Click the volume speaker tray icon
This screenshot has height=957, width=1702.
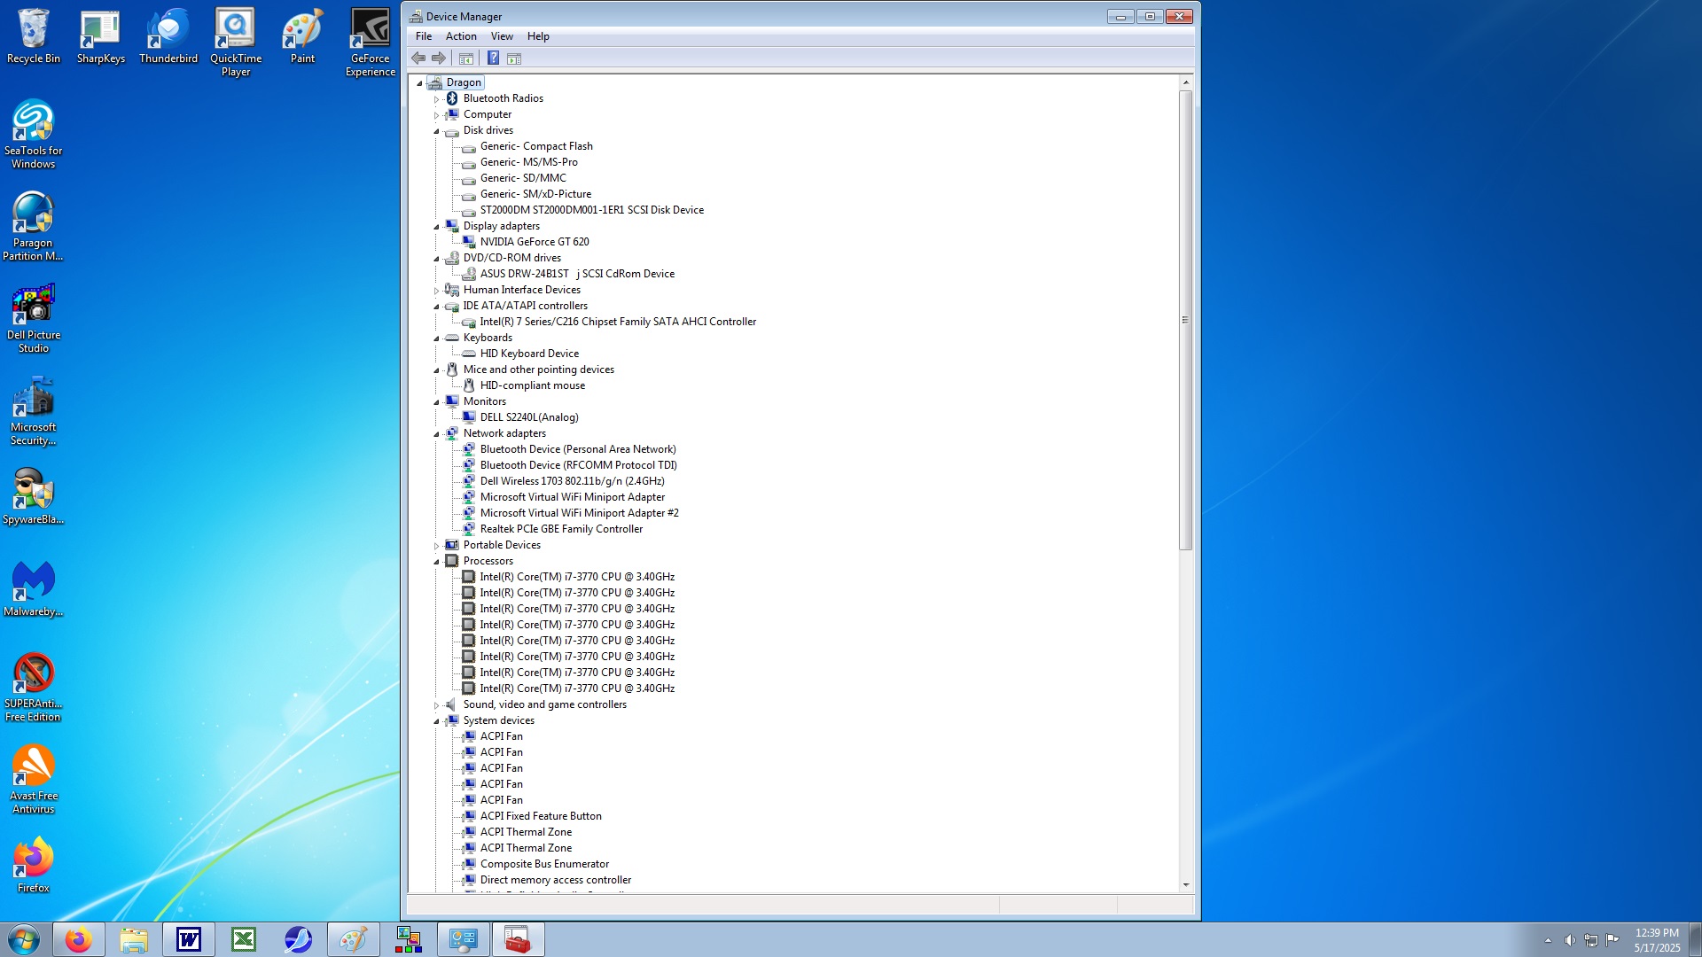(1570, 940)
